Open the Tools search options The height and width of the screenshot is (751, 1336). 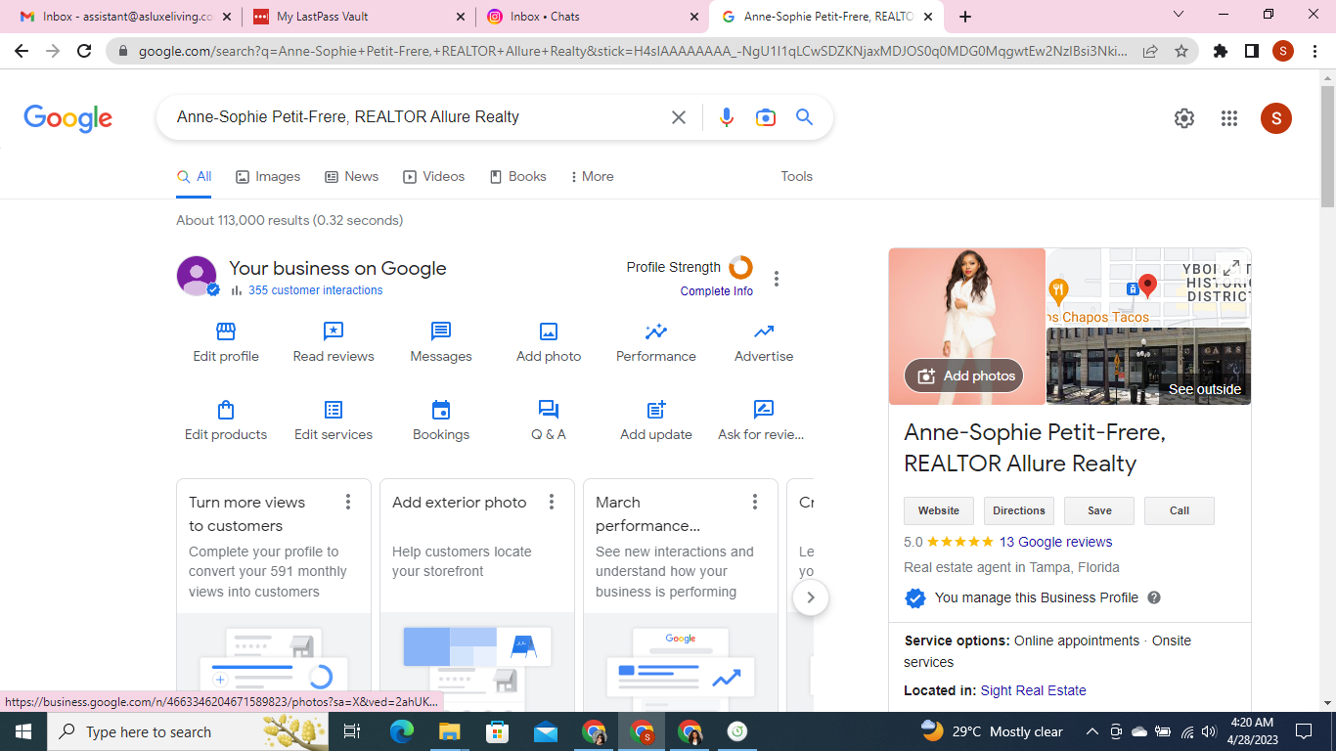[797, 176]
